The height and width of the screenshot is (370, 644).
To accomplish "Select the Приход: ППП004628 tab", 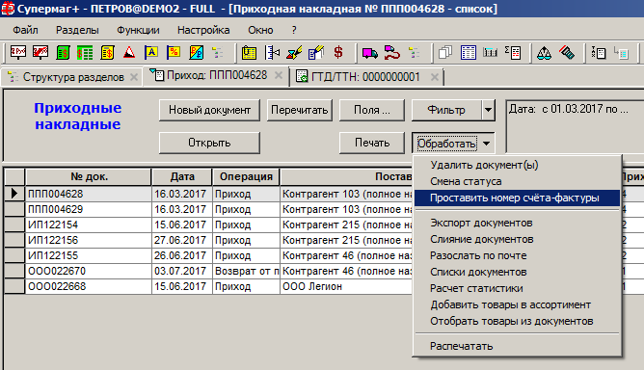I will [x=217, y=75].
